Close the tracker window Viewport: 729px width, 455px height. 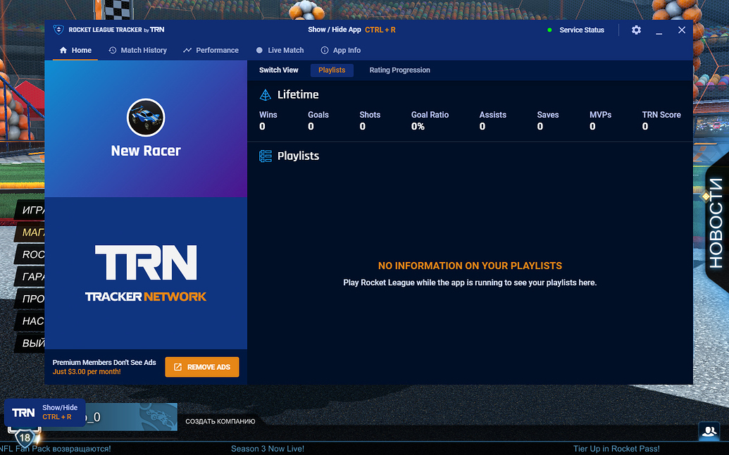(682, 30)
